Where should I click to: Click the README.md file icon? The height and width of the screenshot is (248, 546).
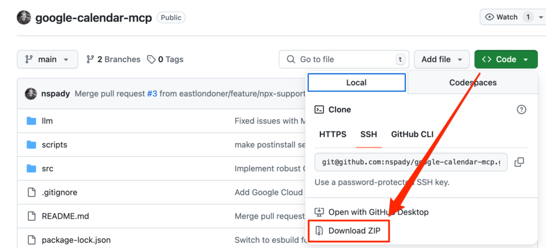point(31,216)
